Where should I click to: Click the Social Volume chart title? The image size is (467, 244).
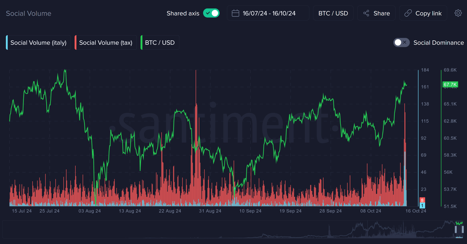click(29, 13)
